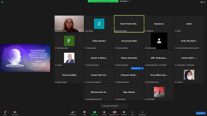This screenshot has height=116, width=207.
Task: Expand reactions options caret
Action: click(127, 112)
